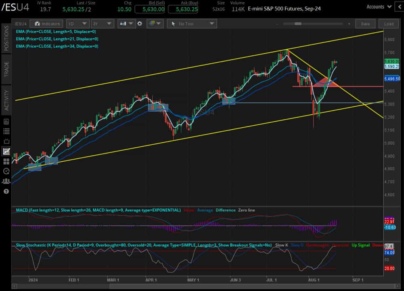The image size is (404, 291).
Task: Click the people group icon in sidebar
Action: pyautogui.click(x=6, y=181)
